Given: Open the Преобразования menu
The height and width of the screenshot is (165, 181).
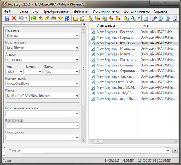Looking at the screenshot, I should [x=56, y=11].
